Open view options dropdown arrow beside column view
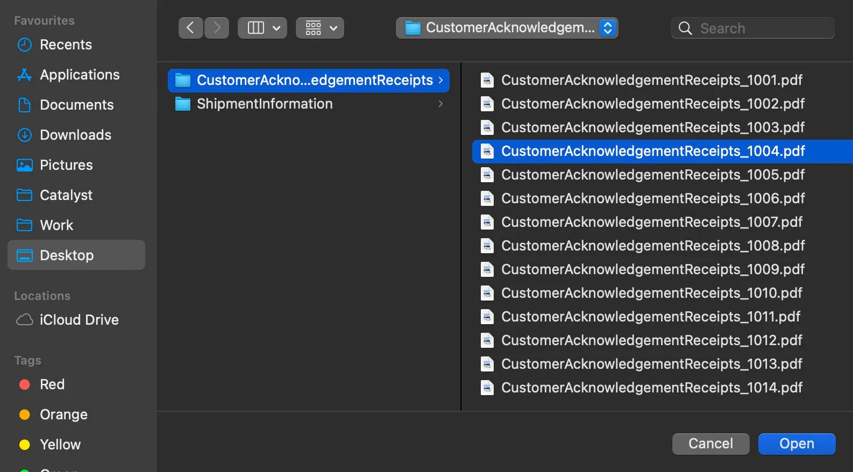This screenshot has width=853, height=472. pos(276,28)
